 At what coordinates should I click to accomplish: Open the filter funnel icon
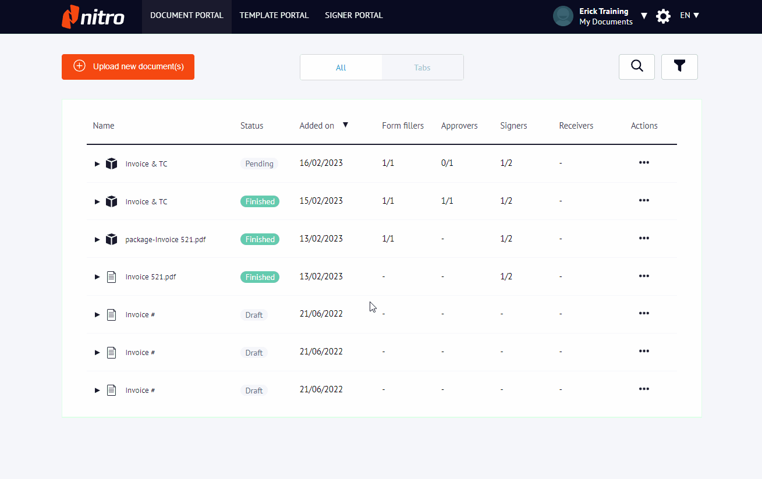point(679,66)
